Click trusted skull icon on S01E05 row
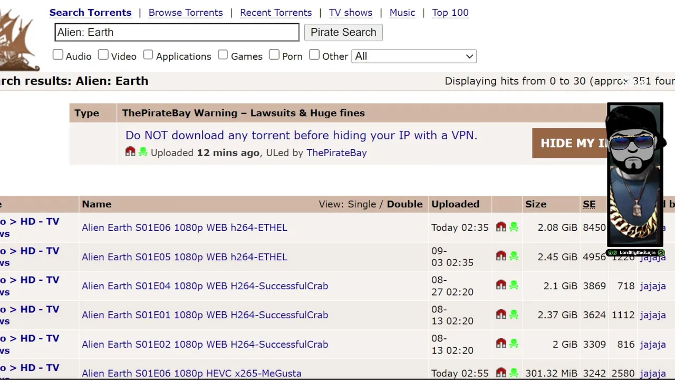The image size is (675, 380). [514, 256]
